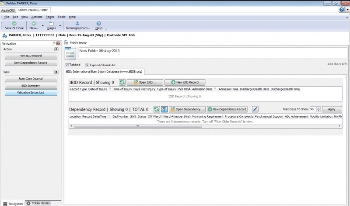Screen dimensions: 350x206
Task: Click the pencil edit icon
Action: [255, 109]
